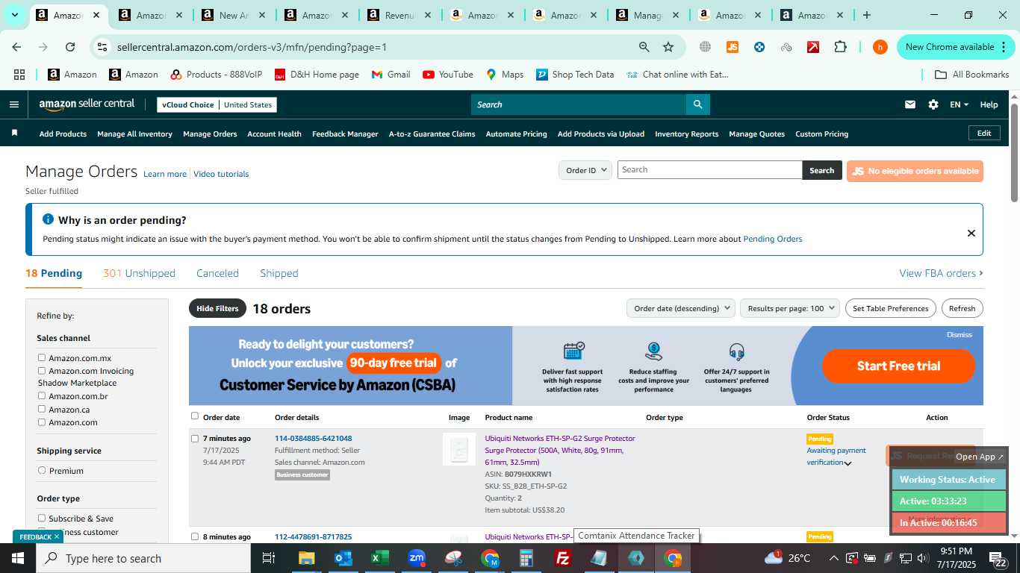This screenshot has height=573, width=1020.
Task: Open the vCloud Choice account switcher
Action: (217, 104)
